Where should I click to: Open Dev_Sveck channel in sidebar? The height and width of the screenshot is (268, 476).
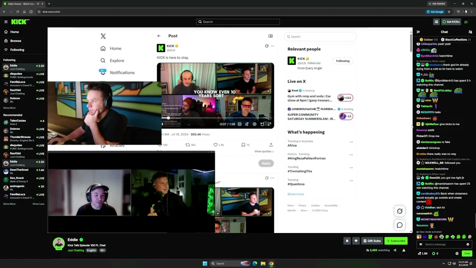[24, 179]
